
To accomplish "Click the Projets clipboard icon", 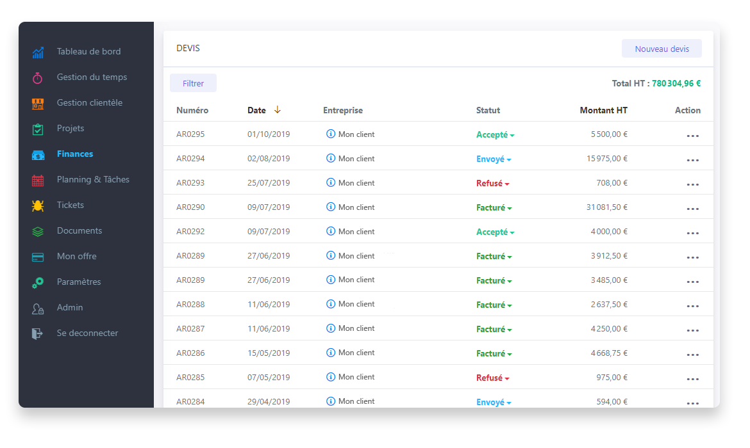I will pyautogui.click(x=38, y=129).
